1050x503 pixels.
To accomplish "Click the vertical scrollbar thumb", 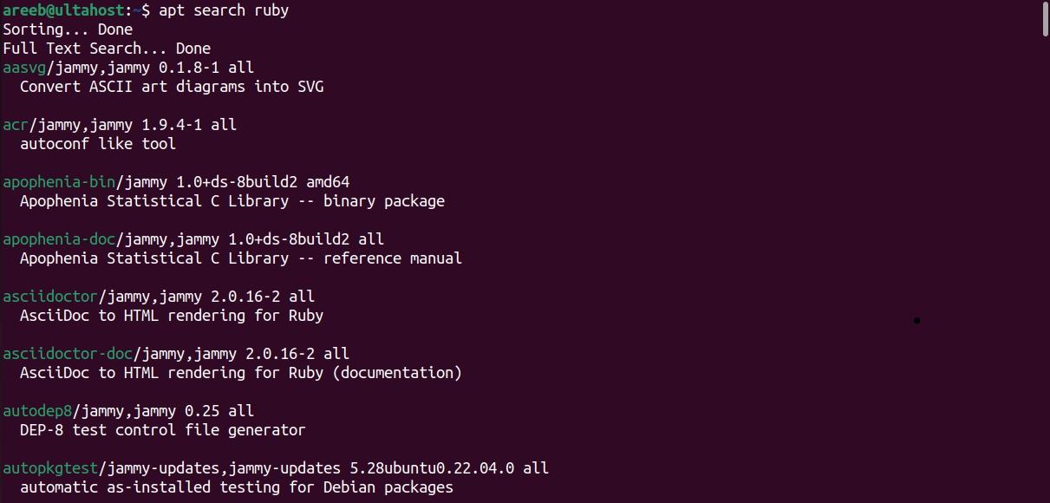I will point(1044,19).
